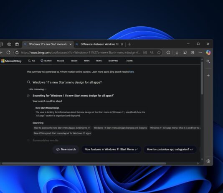Click the Share icon in toolbar
This screenshot has height=193, width=223.
[x=193, y=53]
